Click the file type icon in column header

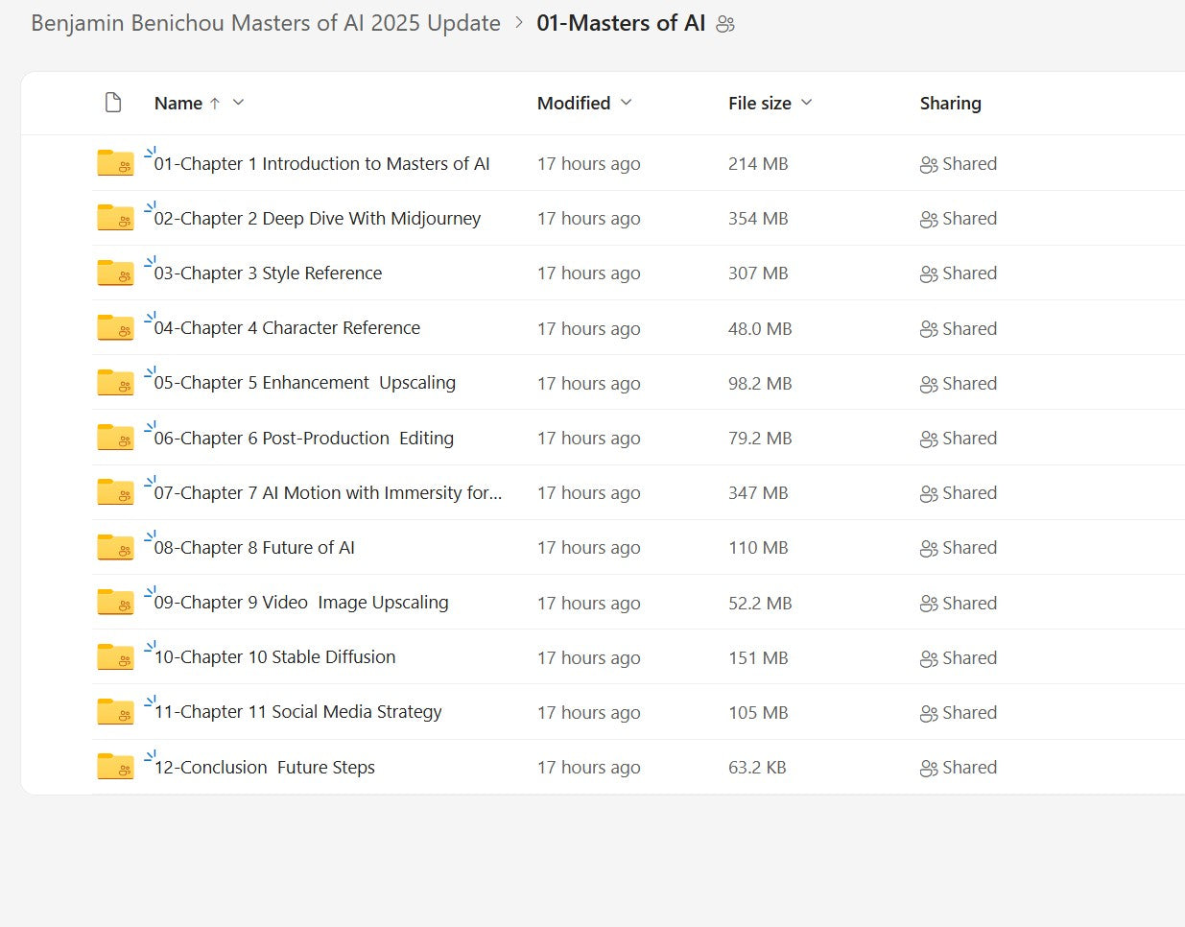point(113,103)
